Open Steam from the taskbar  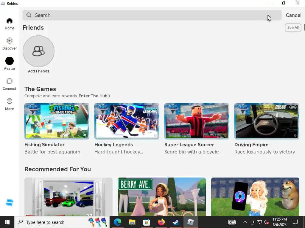tap(176, 222)
